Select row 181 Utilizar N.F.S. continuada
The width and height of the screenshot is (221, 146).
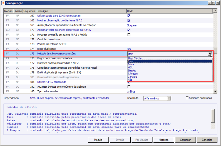108,82
